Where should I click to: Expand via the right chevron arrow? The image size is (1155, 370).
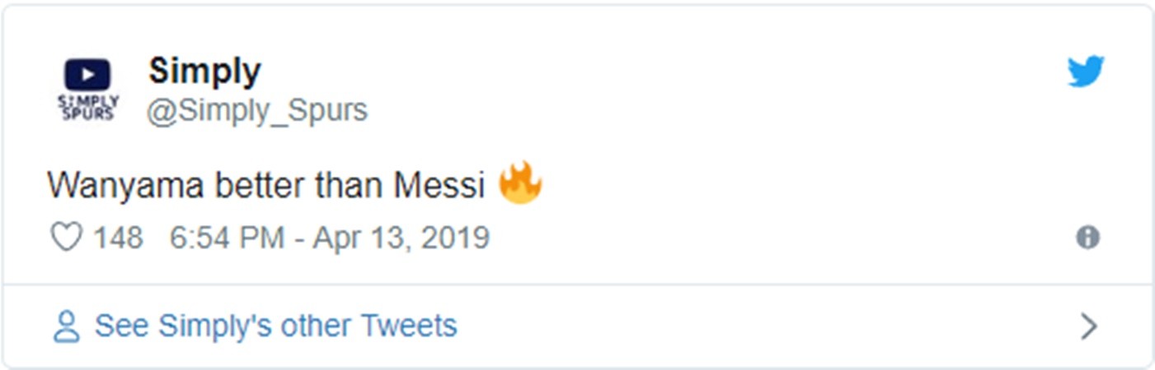click(1088, 326)
